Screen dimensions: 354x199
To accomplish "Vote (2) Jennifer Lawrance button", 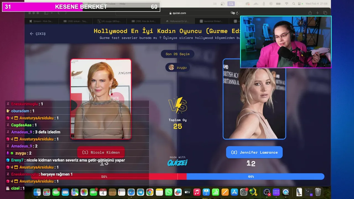I will [x=254, y=152].
